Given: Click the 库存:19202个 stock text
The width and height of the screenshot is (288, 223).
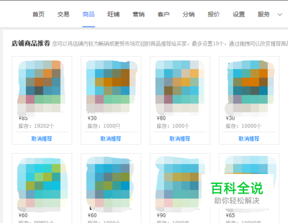Looking at the screenshot, I should pyautogui.click(x=36, y=126).
